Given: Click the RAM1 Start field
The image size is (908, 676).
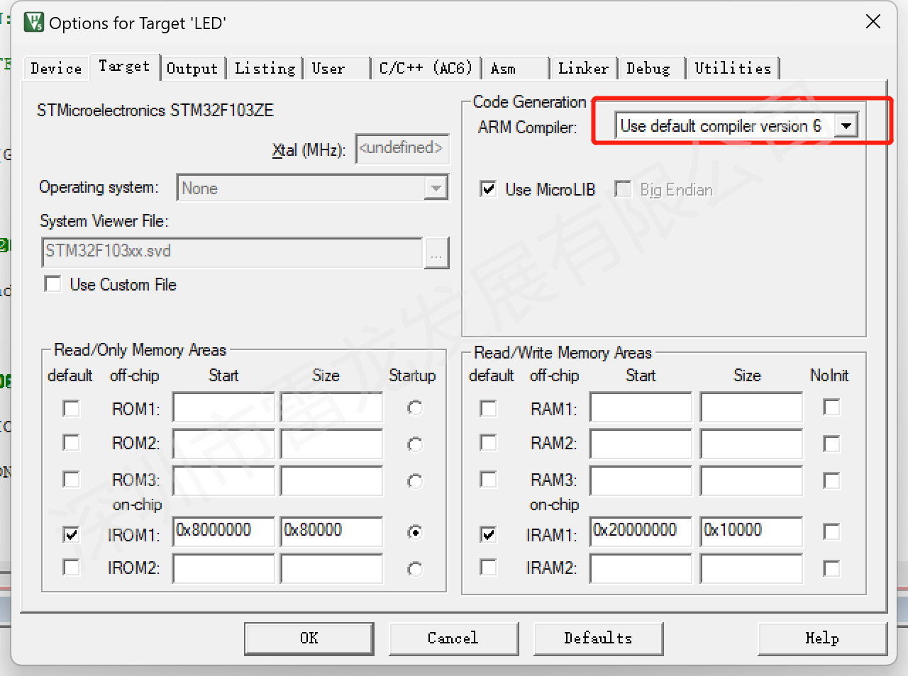Looking at the screenshot, I should 641,407.
